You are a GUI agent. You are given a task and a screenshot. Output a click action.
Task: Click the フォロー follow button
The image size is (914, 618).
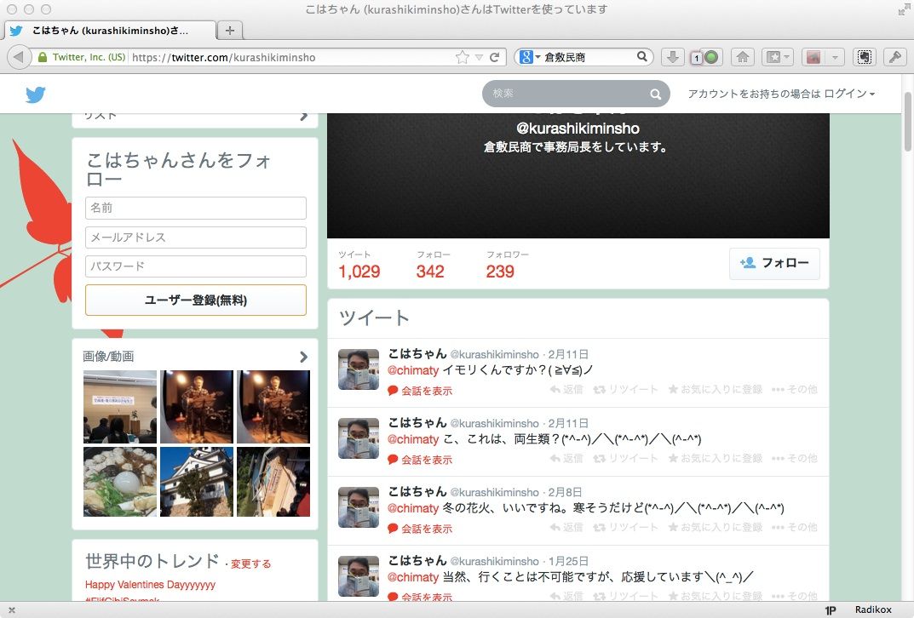[774, 263]
